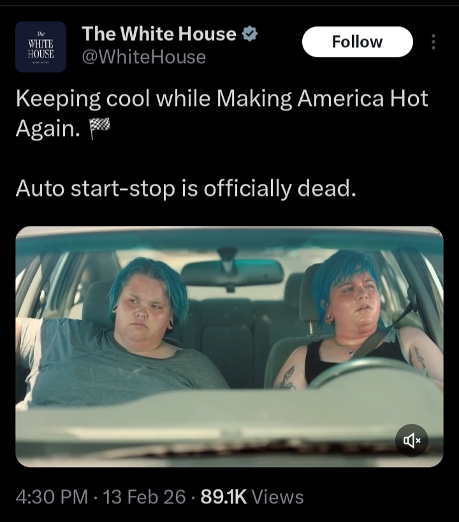
Task: Click the car dashboard in the video
Action: coord(229,426)
